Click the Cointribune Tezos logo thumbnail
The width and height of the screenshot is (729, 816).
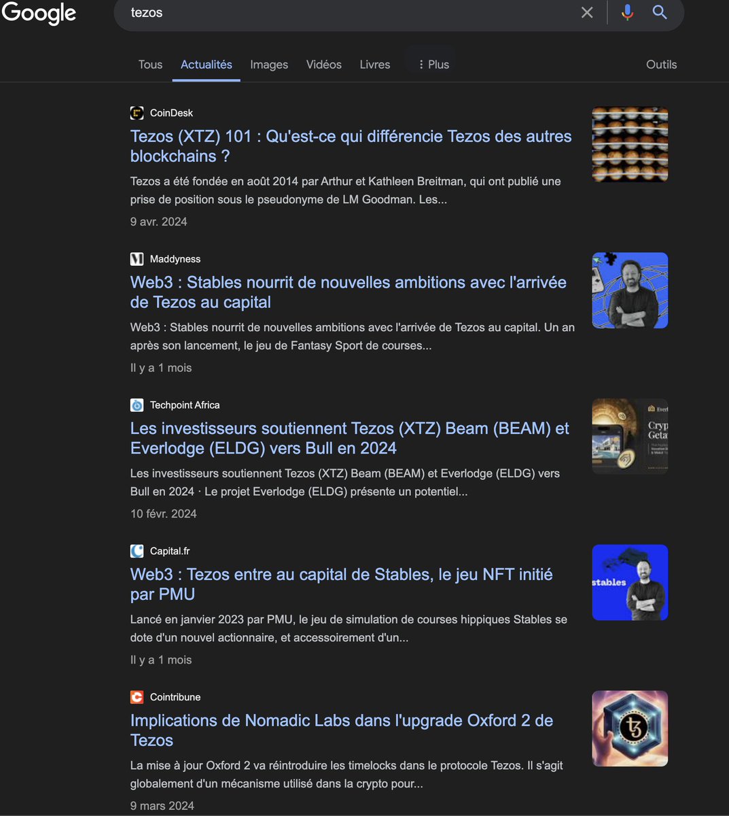coord(630,729)
